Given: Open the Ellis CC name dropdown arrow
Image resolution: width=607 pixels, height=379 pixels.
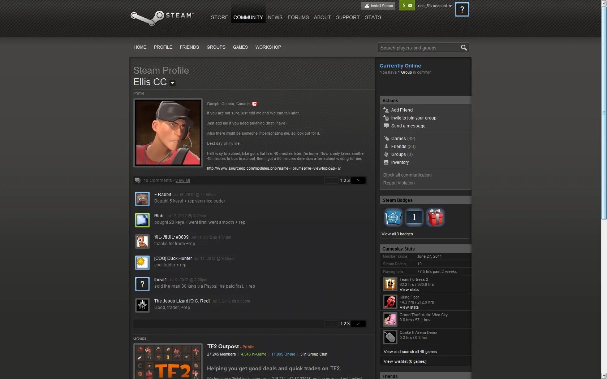Looking at the screenshot, I should 173,83.
